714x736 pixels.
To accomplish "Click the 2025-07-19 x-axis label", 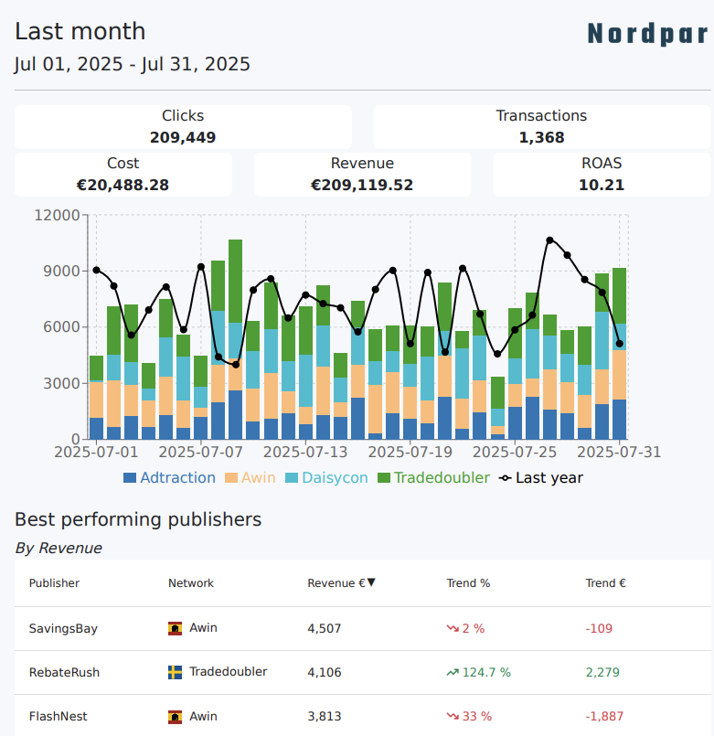I will coord(410,452).
